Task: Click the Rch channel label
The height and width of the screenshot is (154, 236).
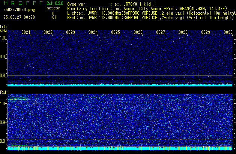Action: [x=4, y=92]
